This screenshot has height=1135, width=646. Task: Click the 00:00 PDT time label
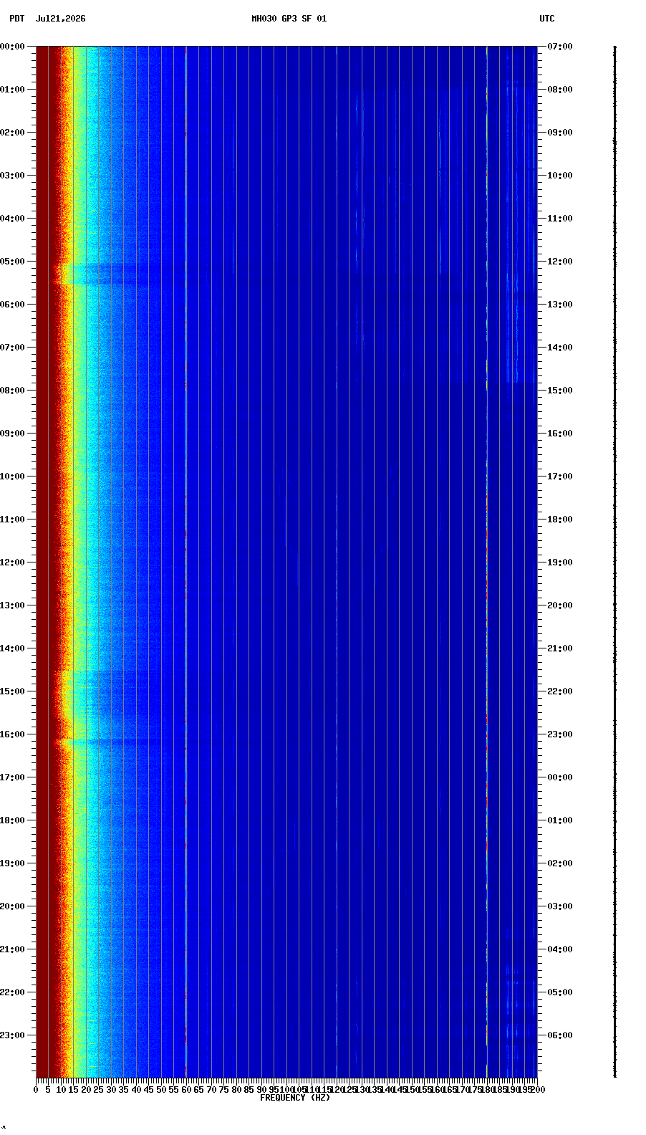(x=12, y=47)
